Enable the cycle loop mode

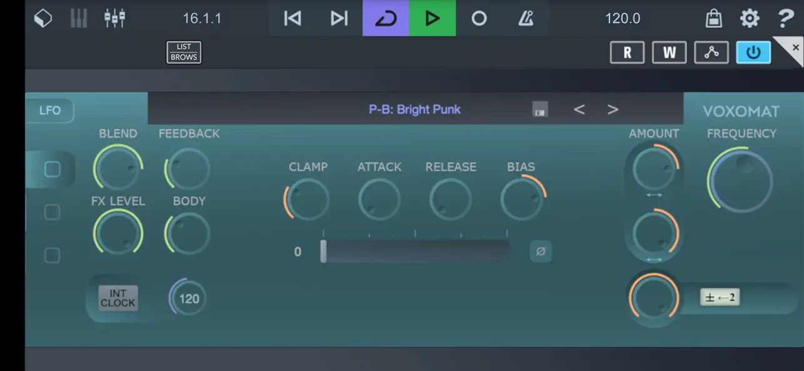pyautogui.click(x=386, y=18)
